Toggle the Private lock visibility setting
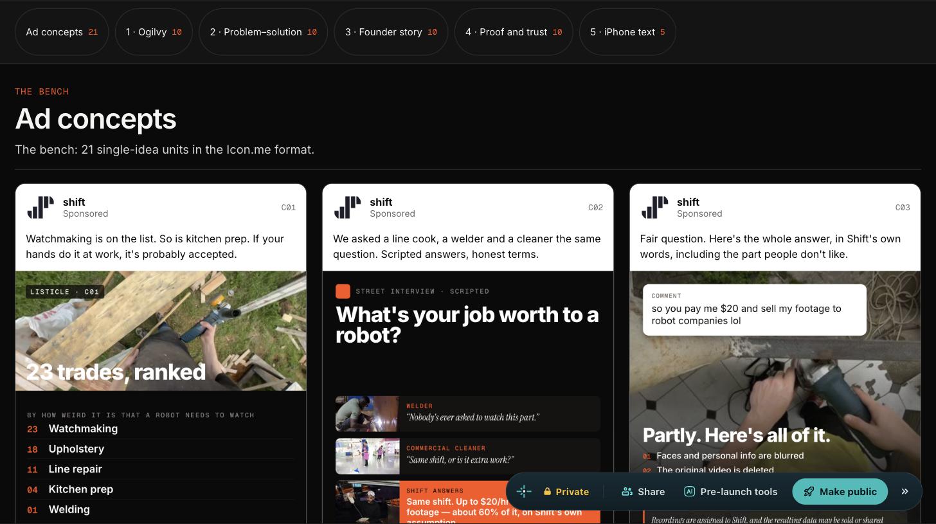Viewport: 936px width, 524px height. pyautogui.click(x=566, y=491)
